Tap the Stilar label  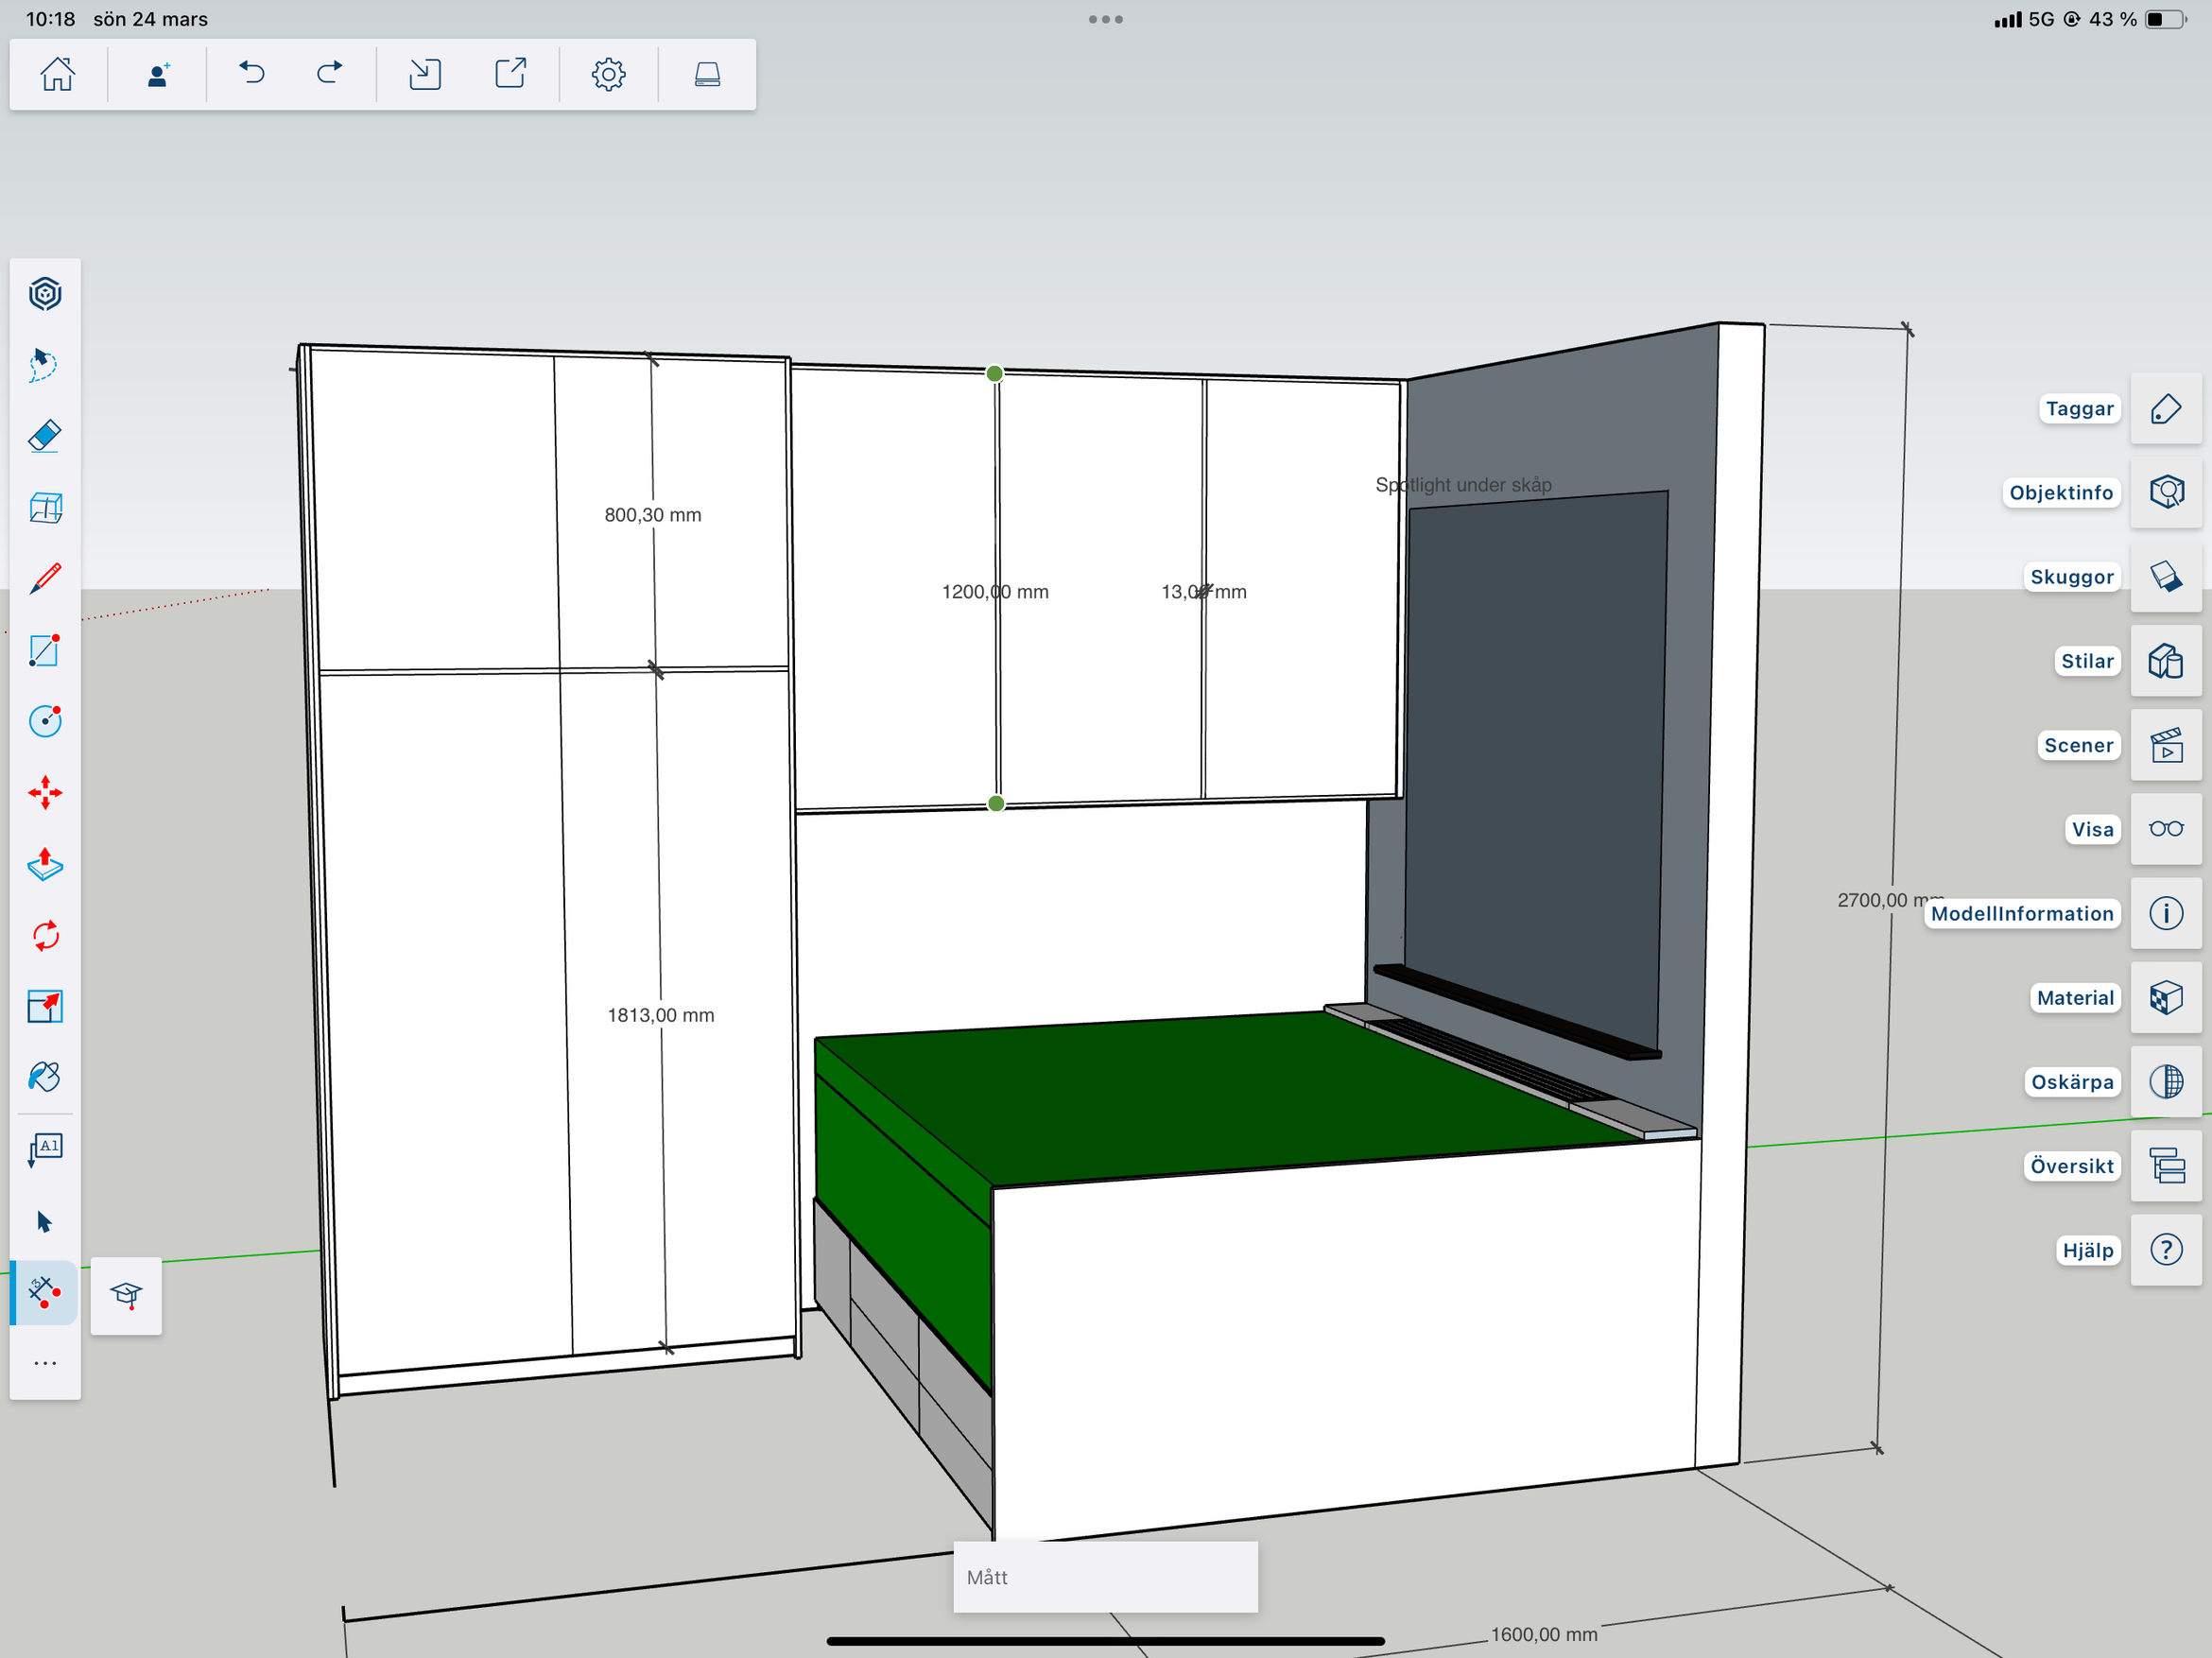point(2087,661)
